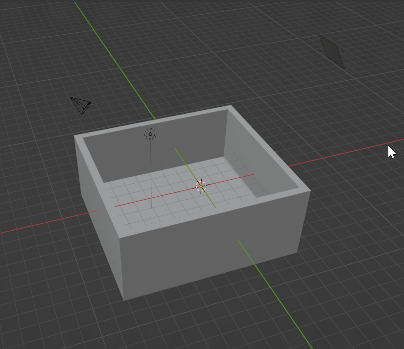Click the 3D cursor at the origin

(201, 186)
